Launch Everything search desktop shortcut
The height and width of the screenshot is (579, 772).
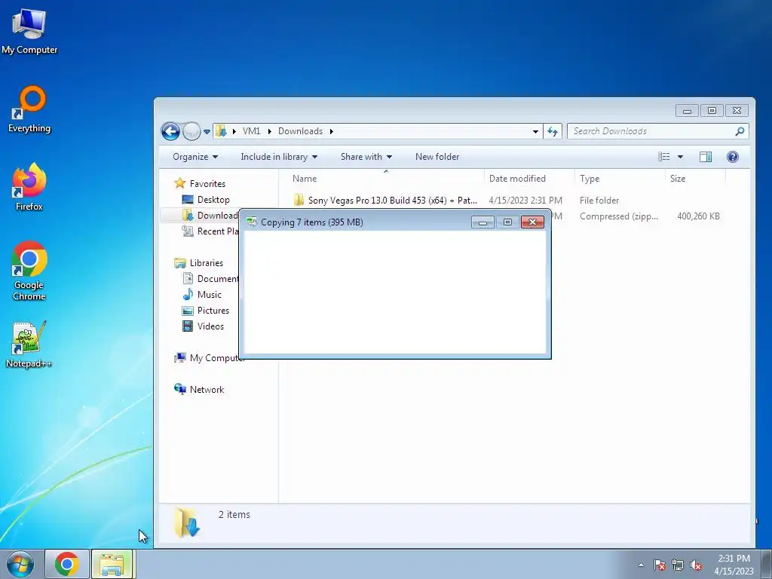[x=29, y=109]
